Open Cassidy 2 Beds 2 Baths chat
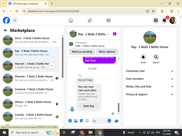Image resolution: width=182 pixels, height=136 pixels. (x=31, y=116)
